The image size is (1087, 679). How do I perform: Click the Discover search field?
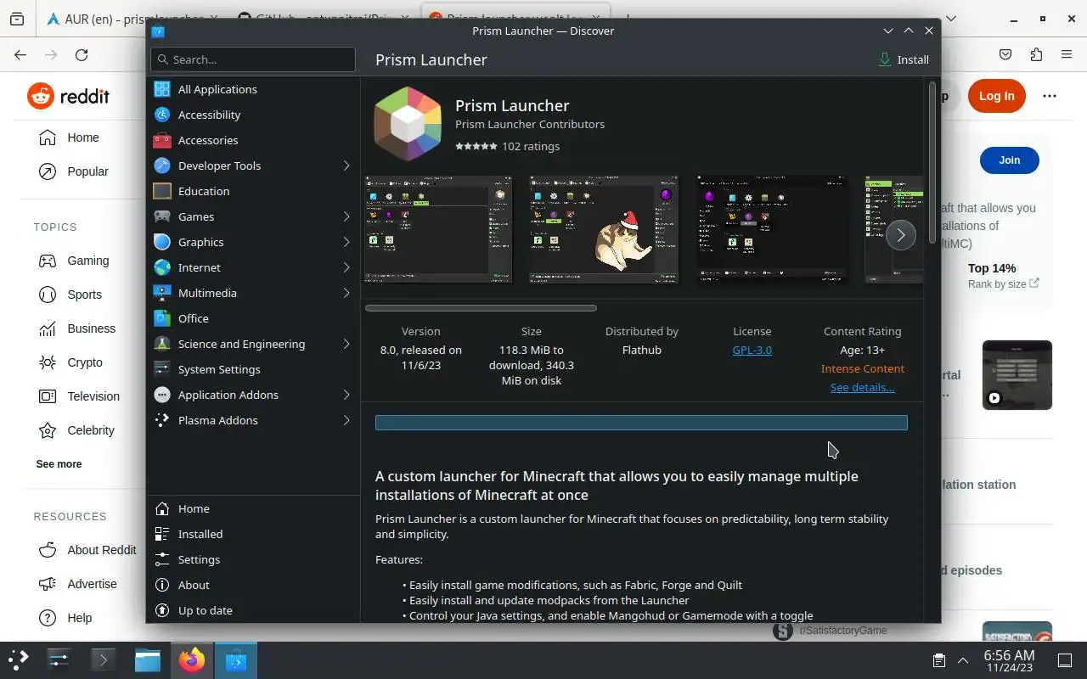click(x=253, y=59)
